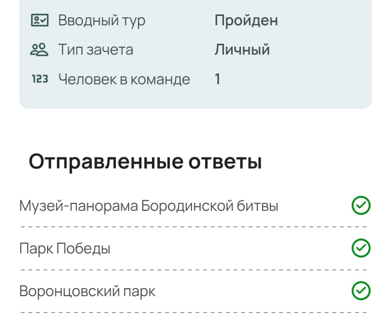Screen dimensions: 390x320
Task: Click the Личный value text
Action: tap(242, 49)
